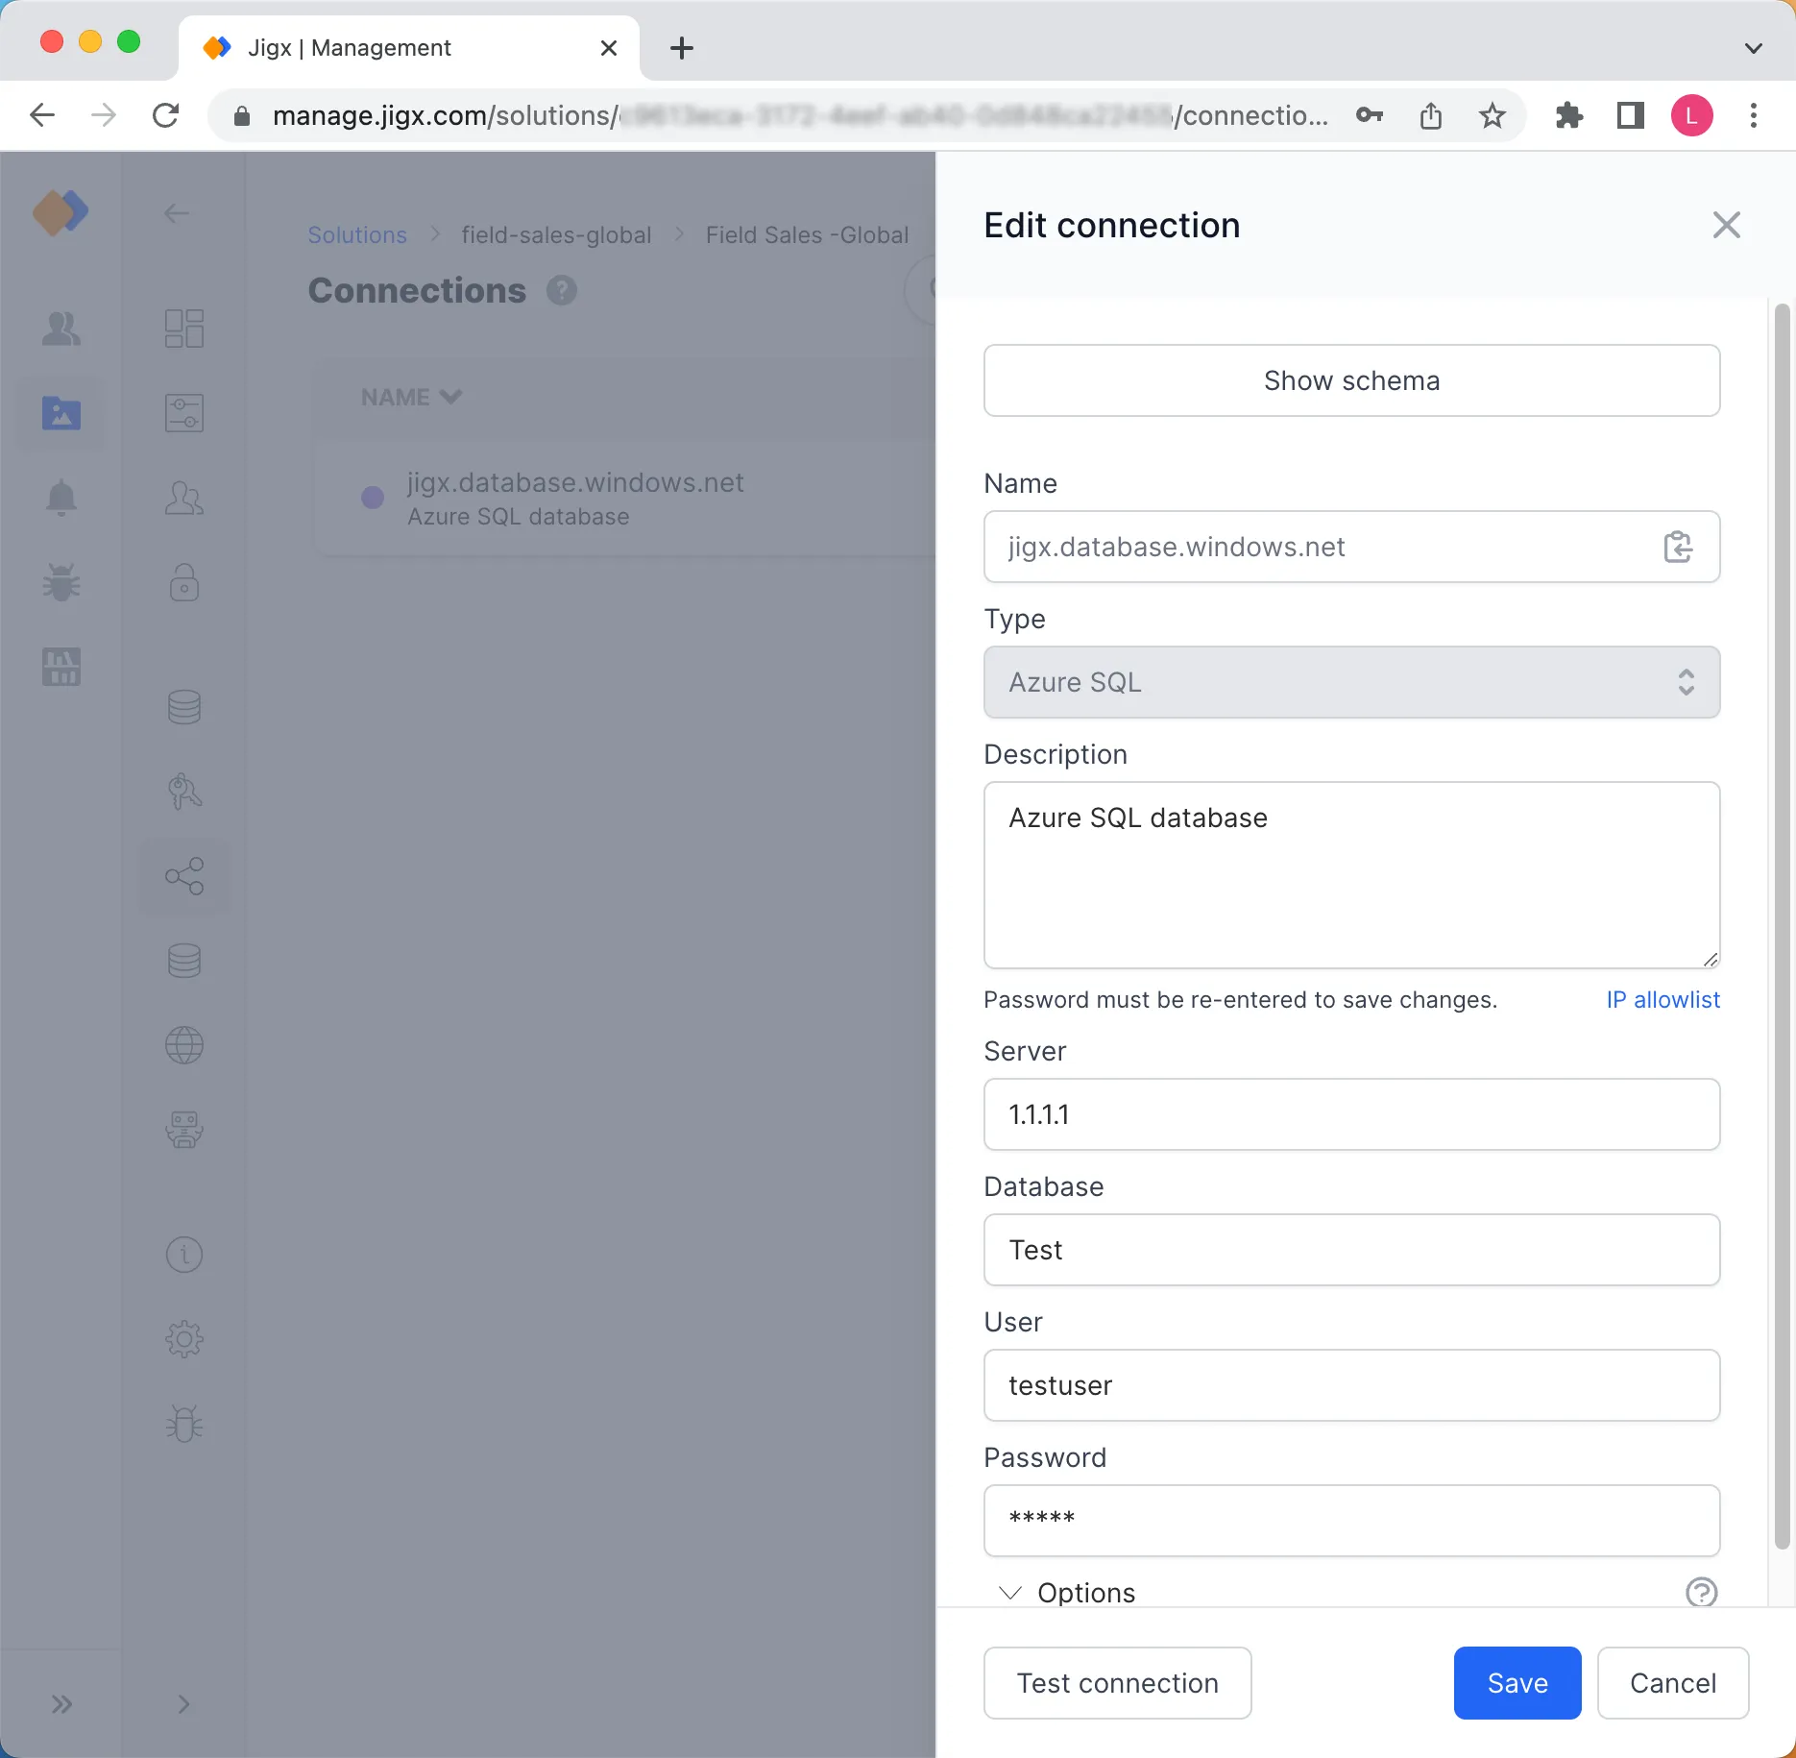Open the solution users outline icon
This screenshot has width=1796, height=1758.
(184, 498)
